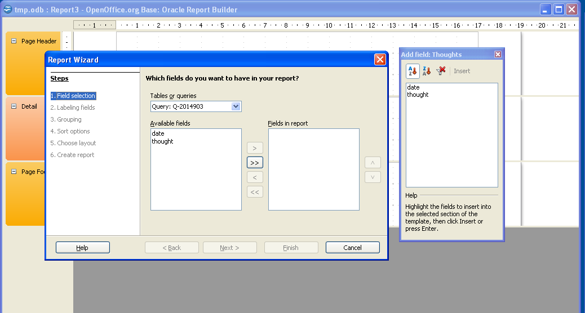Click the Sort Descending icon in Add field
The height and width of the screenshot is (313, 585).
pyautogui.click(x=427, y=71)
